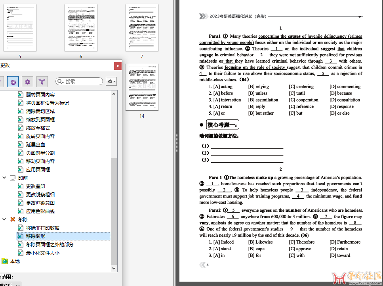Click the purple branch-shaped filter icon

(42, 82)
